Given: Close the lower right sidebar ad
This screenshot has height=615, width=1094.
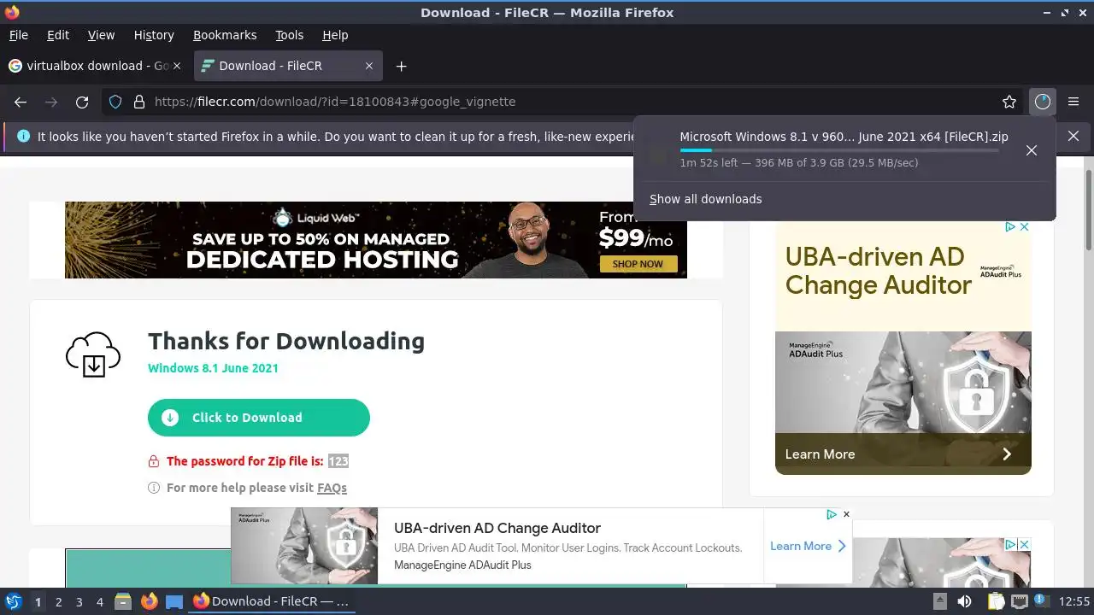Looking at the screenshot, I should pyautogui.click(x=1024, y=544).
